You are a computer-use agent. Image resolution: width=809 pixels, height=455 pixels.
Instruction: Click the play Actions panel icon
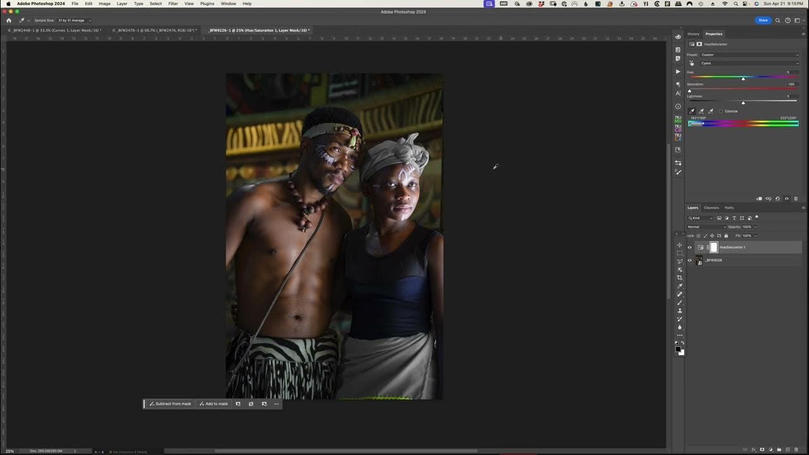tap(678, 71)
